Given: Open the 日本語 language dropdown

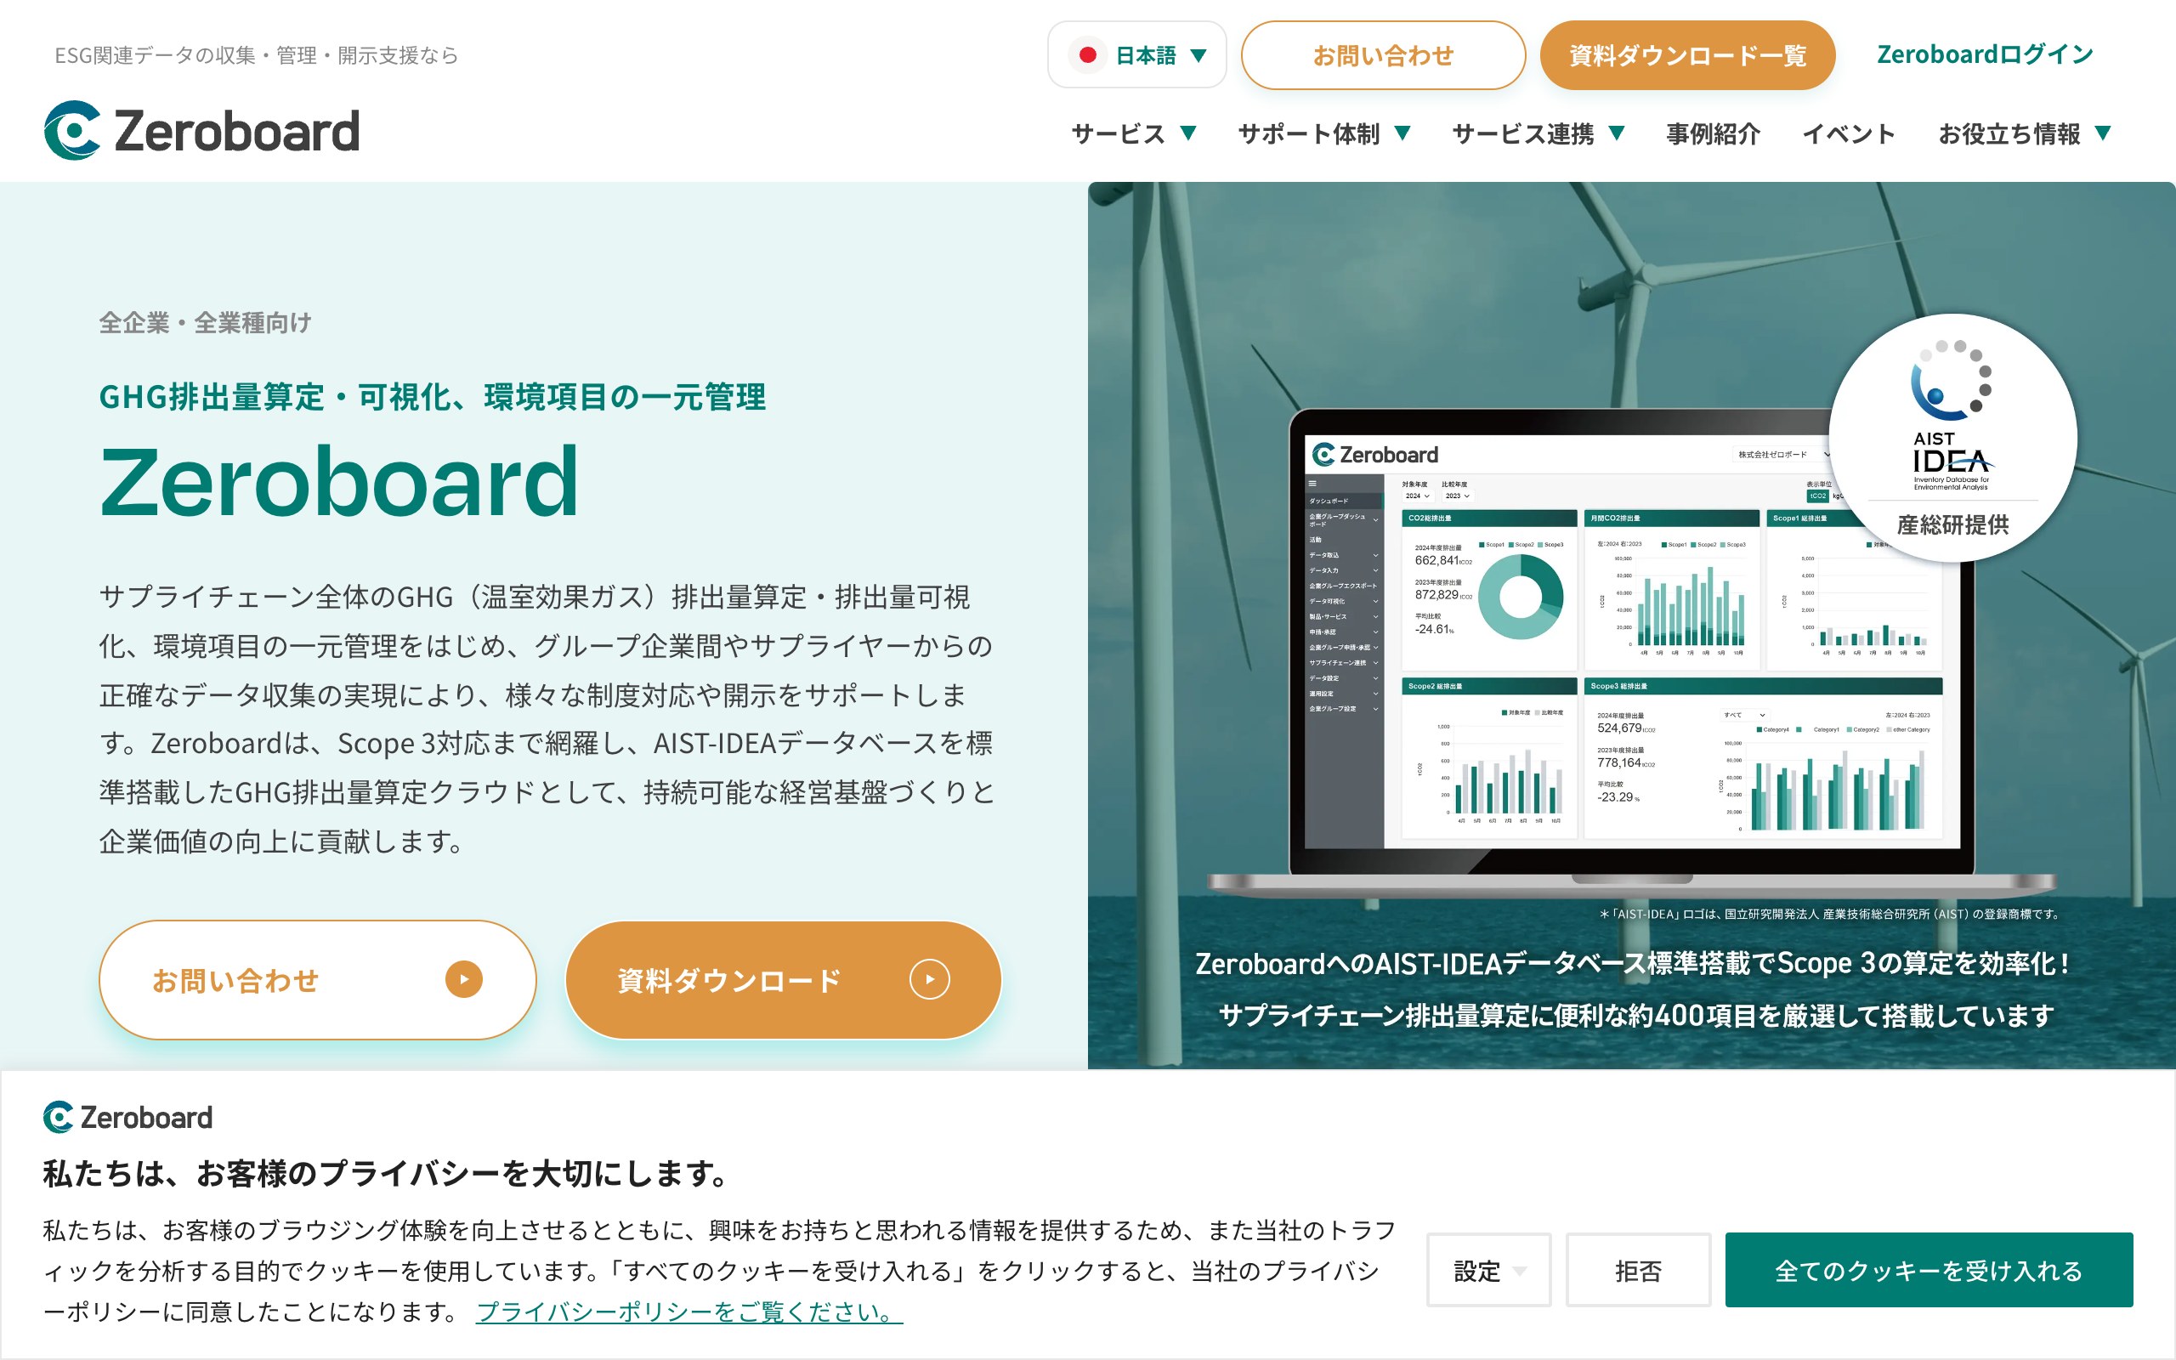Looking at the screenshot, I should [1136, 55].
